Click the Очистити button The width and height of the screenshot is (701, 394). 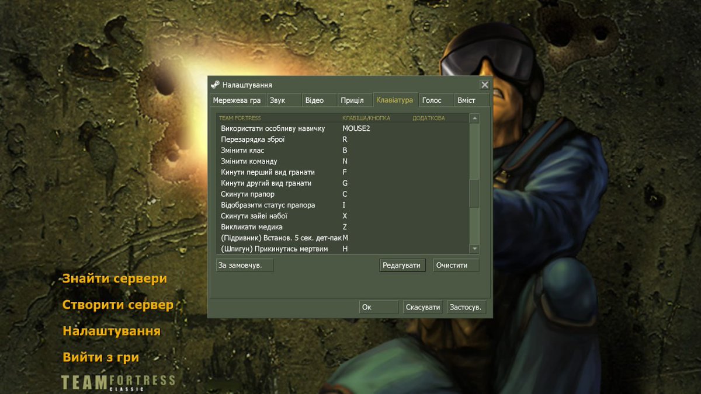456,265
